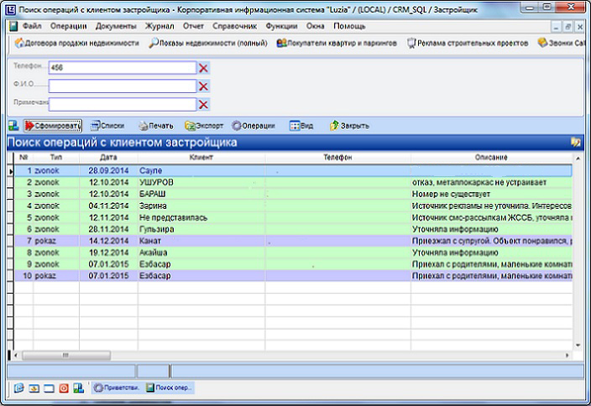Viewport: 591px width, 406px height.
Task: Focus the Ф.И.О. input field
Action: click(123, 86)
